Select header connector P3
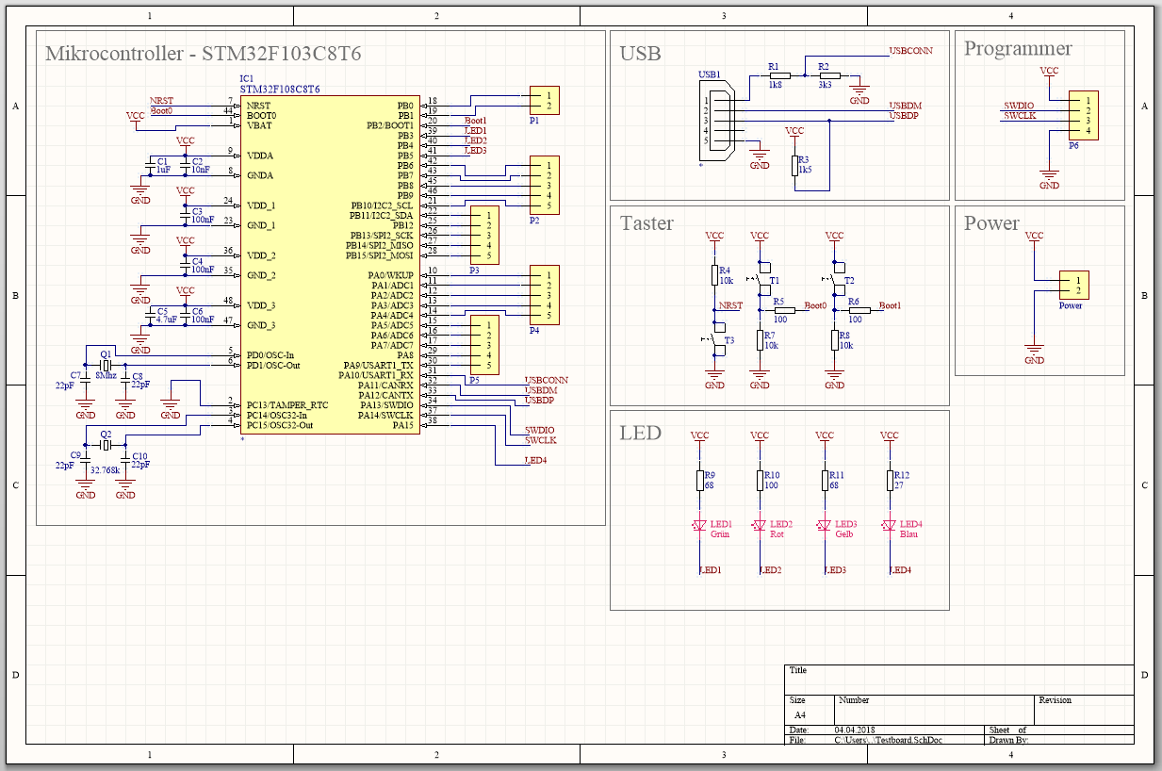Image resolution: width=1162 pixels, height=771 pixels. coord(484,236)
